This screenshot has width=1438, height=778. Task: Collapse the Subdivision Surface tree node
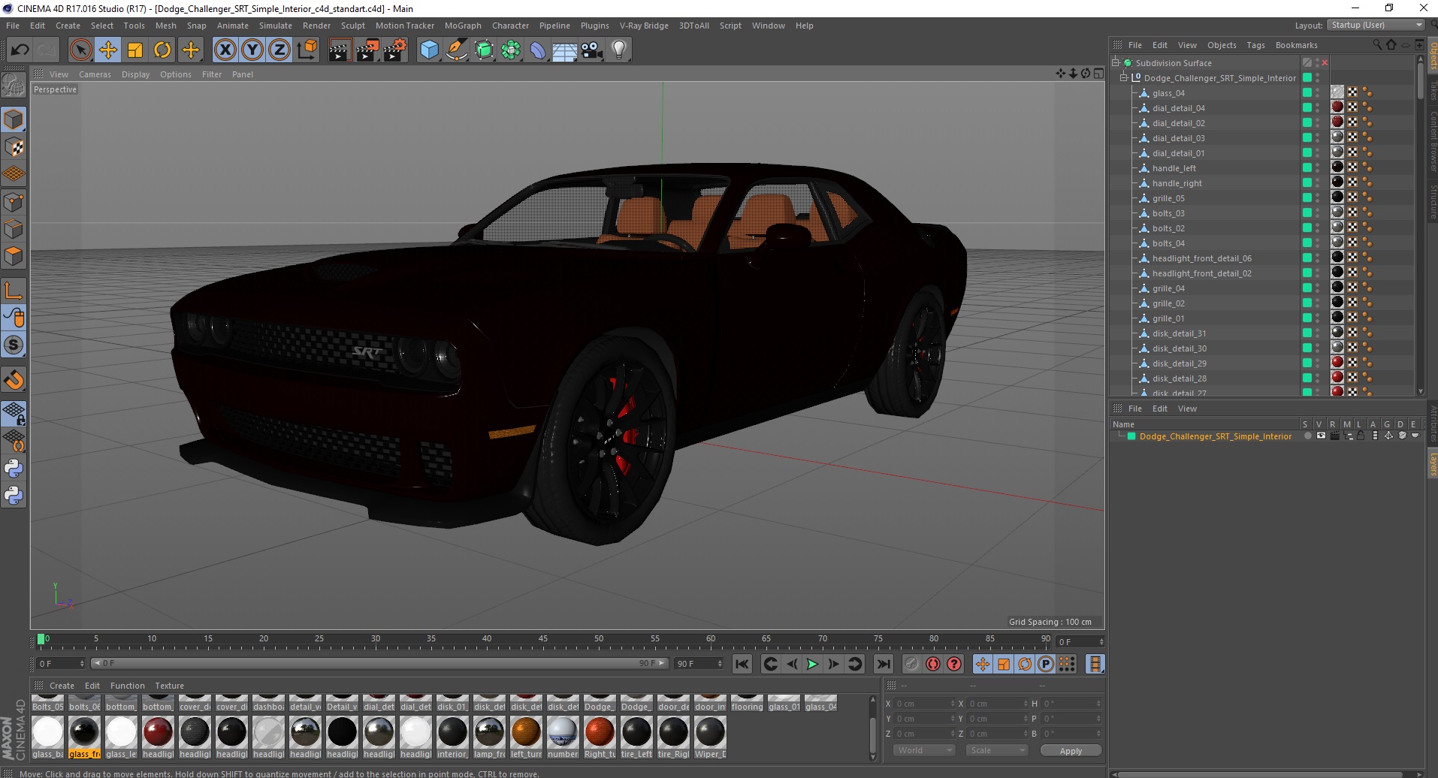[x=1116, y=63]
